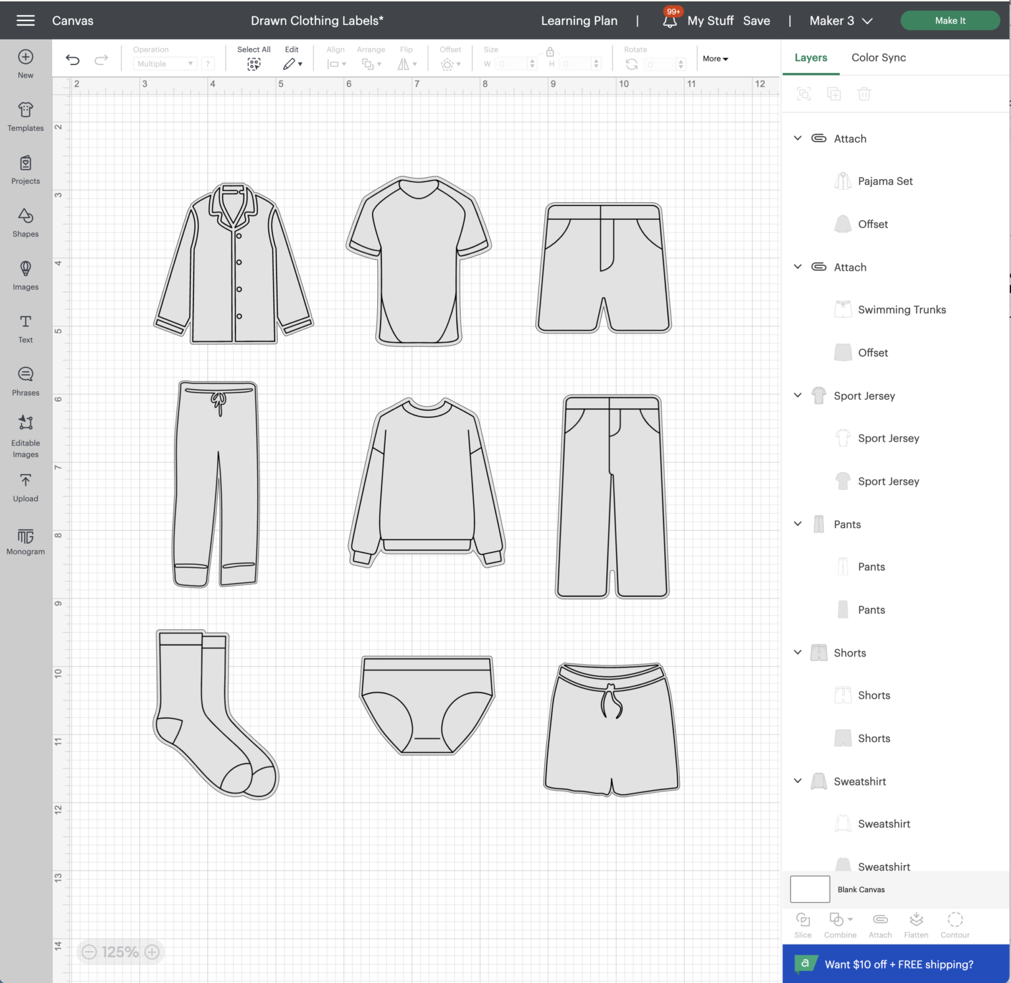Click the Blank Canvas color swatch
1011x983 pixels.
pyautogui.click(x=810, y=890)
